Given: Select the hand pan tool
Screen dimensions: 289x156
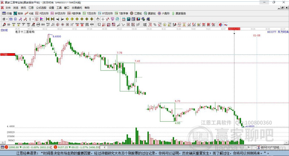Looking at the screenshot, I should point(98,19).
